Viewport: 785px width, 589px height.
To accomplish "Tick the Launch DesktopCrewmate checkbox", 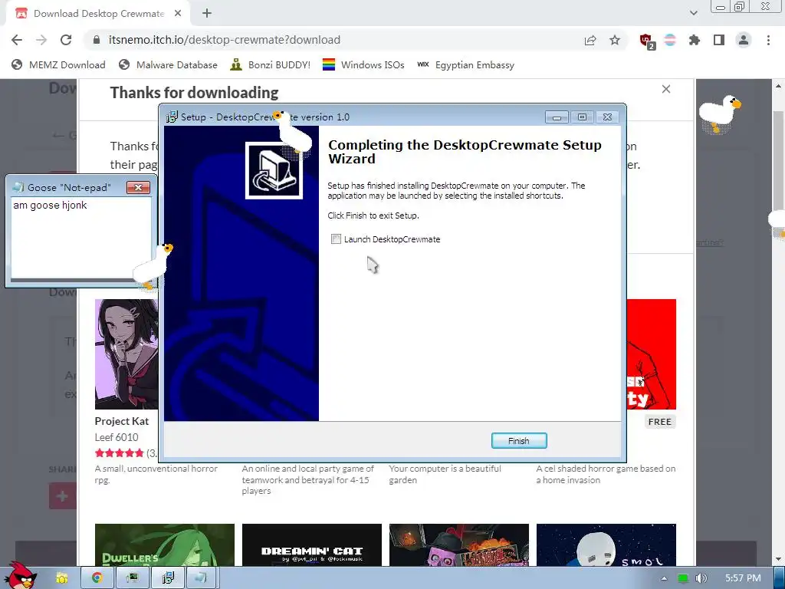I will 336,239.
